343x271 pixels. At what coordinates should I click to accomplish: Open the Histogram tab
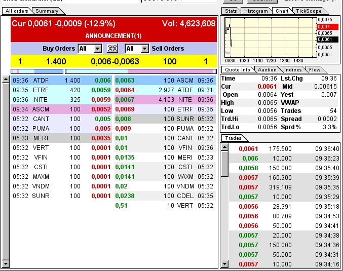[255, 11]
